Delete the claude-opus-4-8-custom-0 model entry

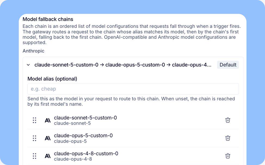(x=228, y=156)
